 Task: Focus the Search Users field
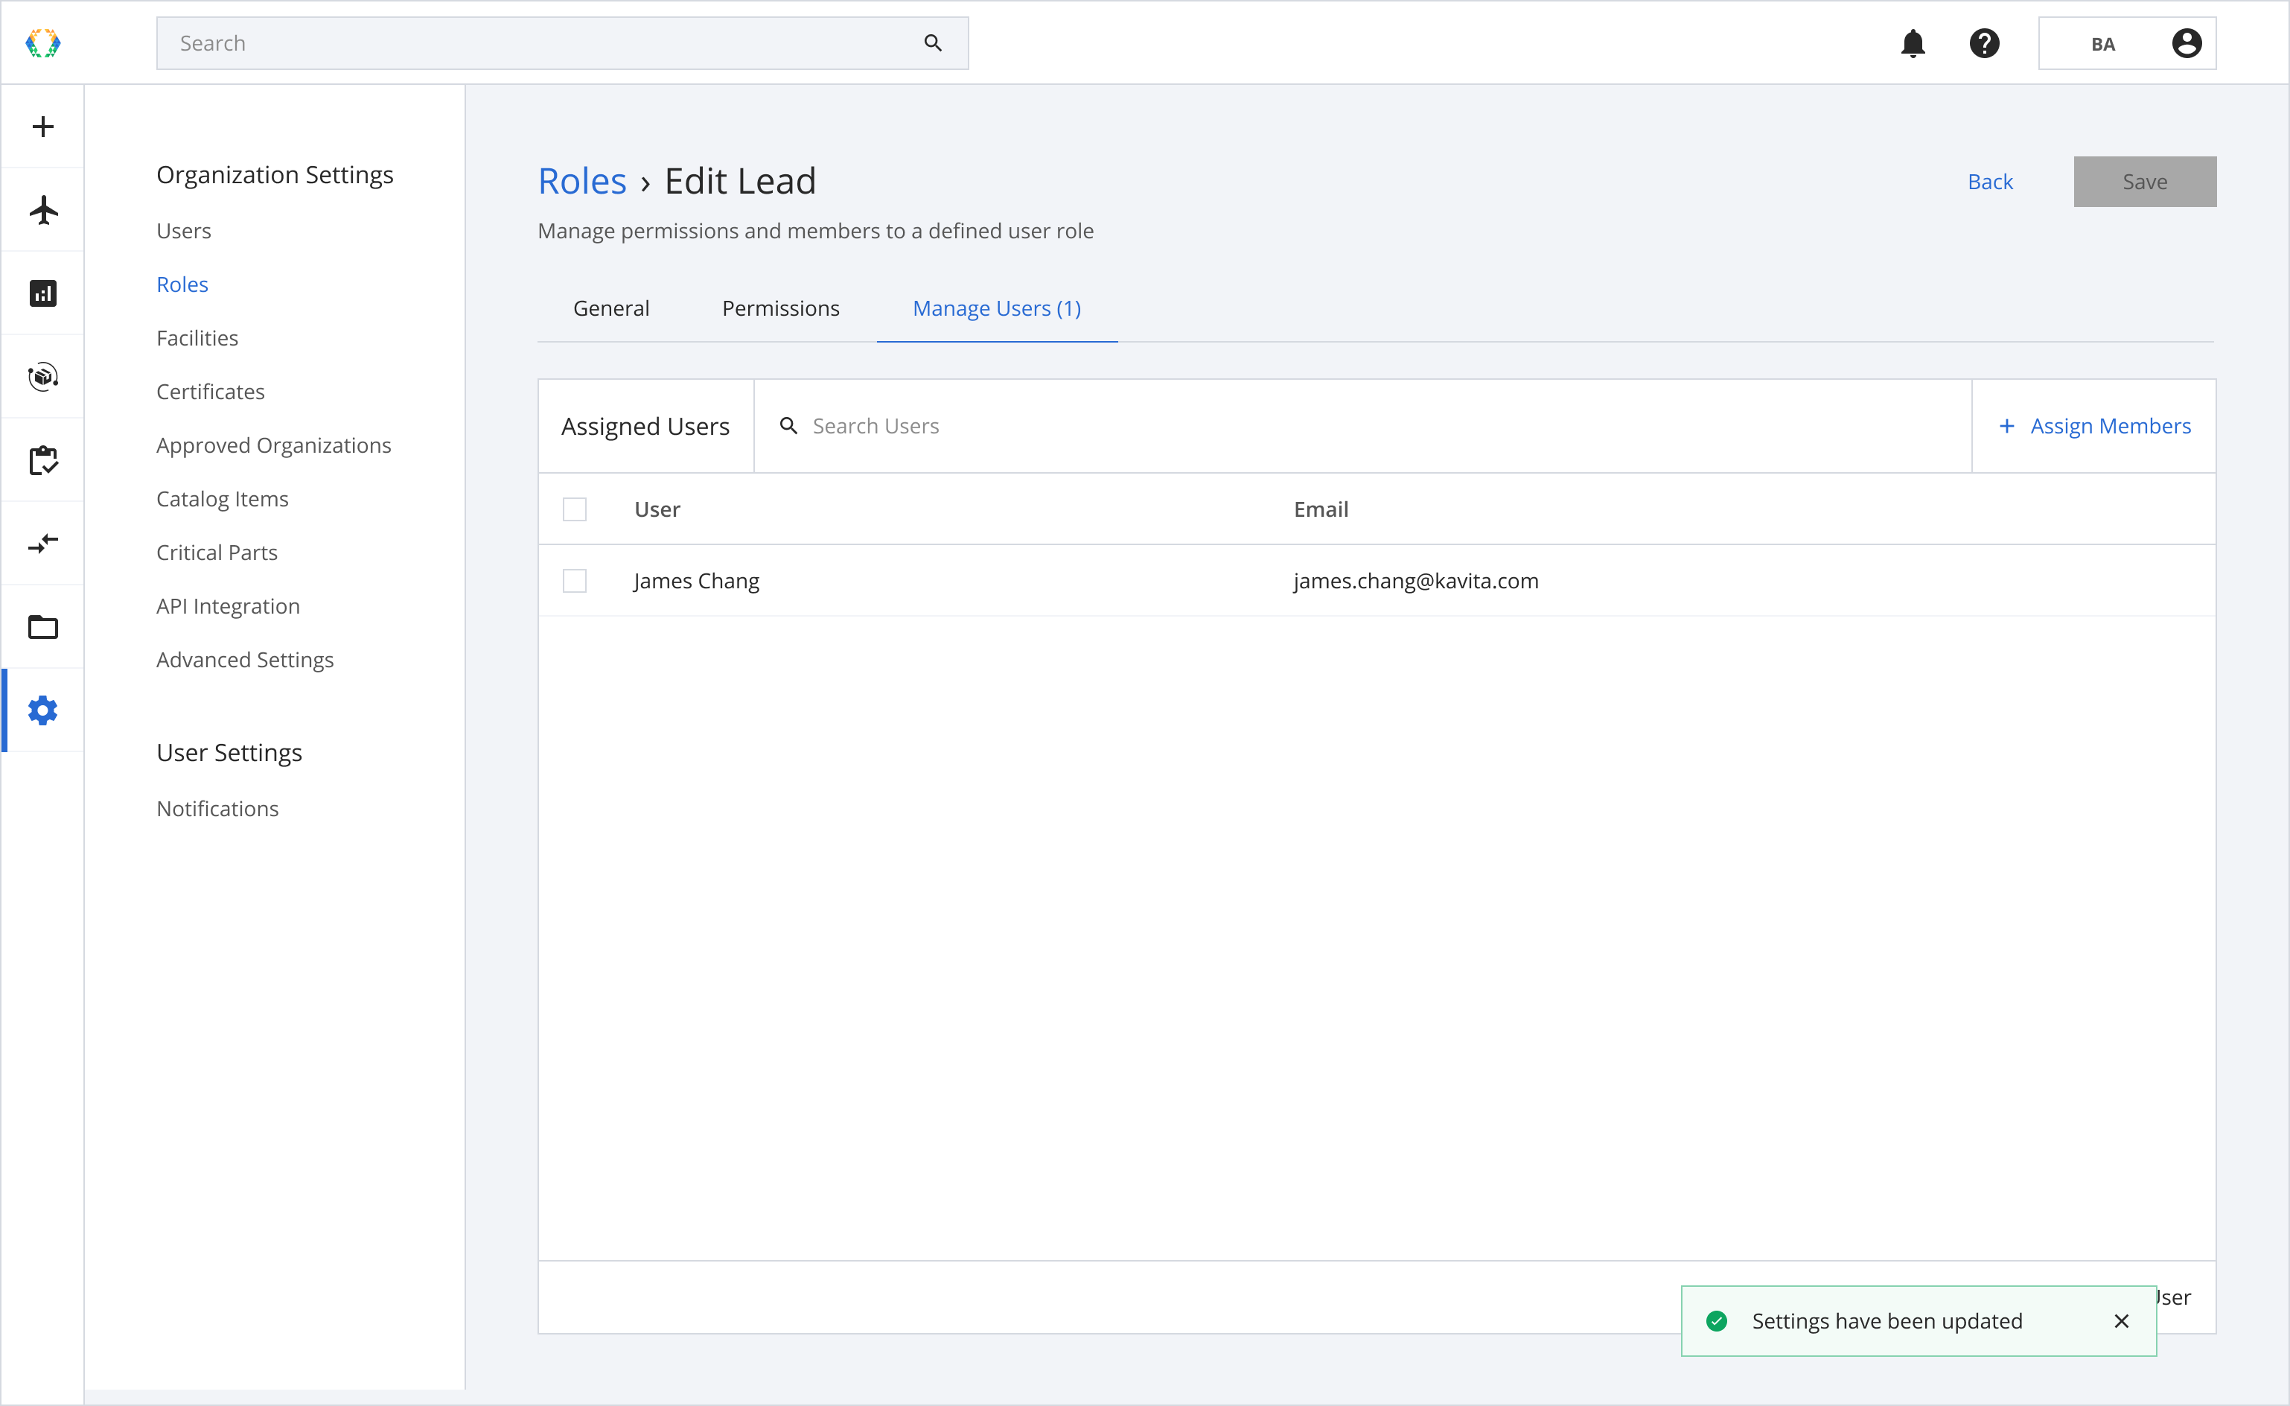point(1362,426)
